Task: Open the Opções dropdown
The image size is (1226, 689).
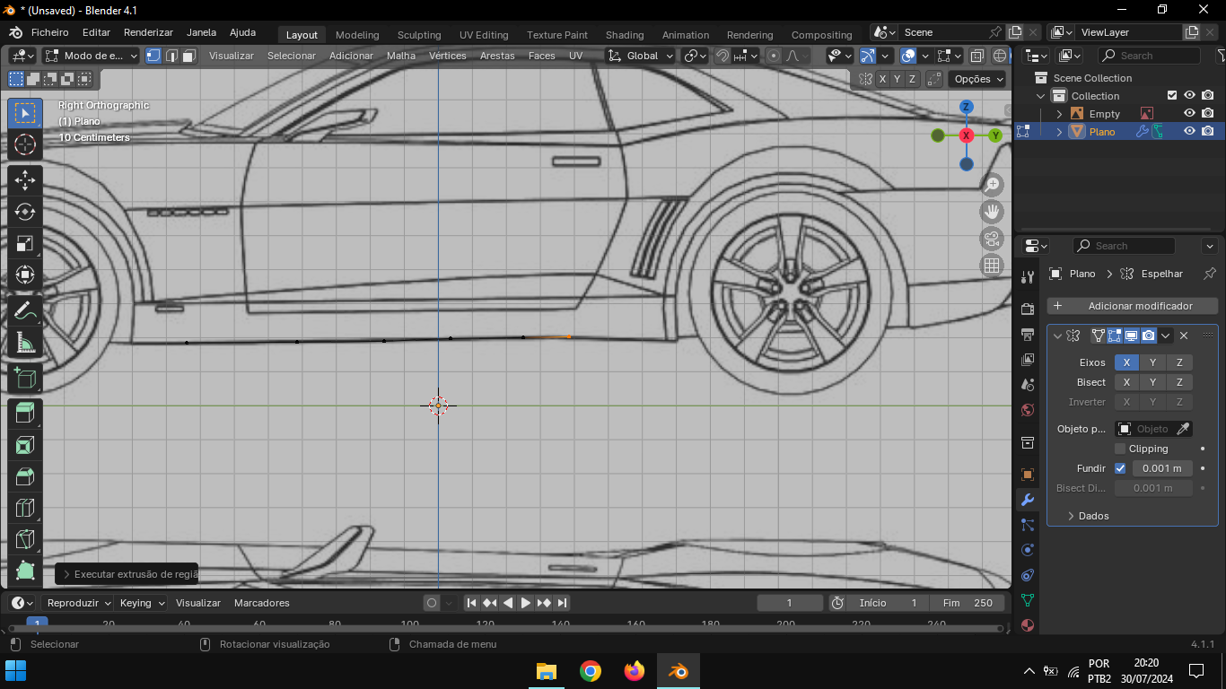Action: click(977, 79)
